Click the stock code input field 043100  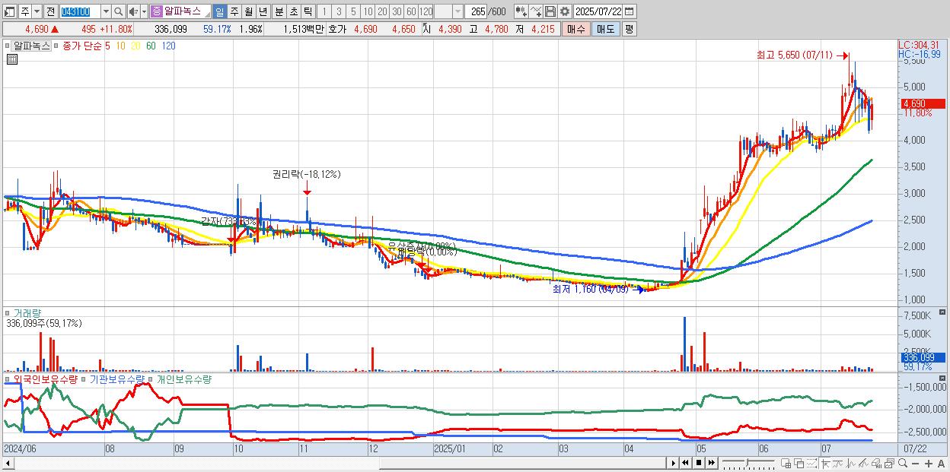coord(80,11)
